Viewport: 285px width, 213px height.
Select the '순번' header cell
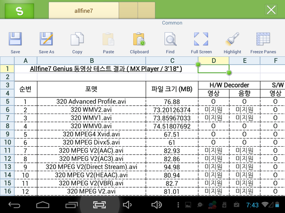tap(26, 89)
